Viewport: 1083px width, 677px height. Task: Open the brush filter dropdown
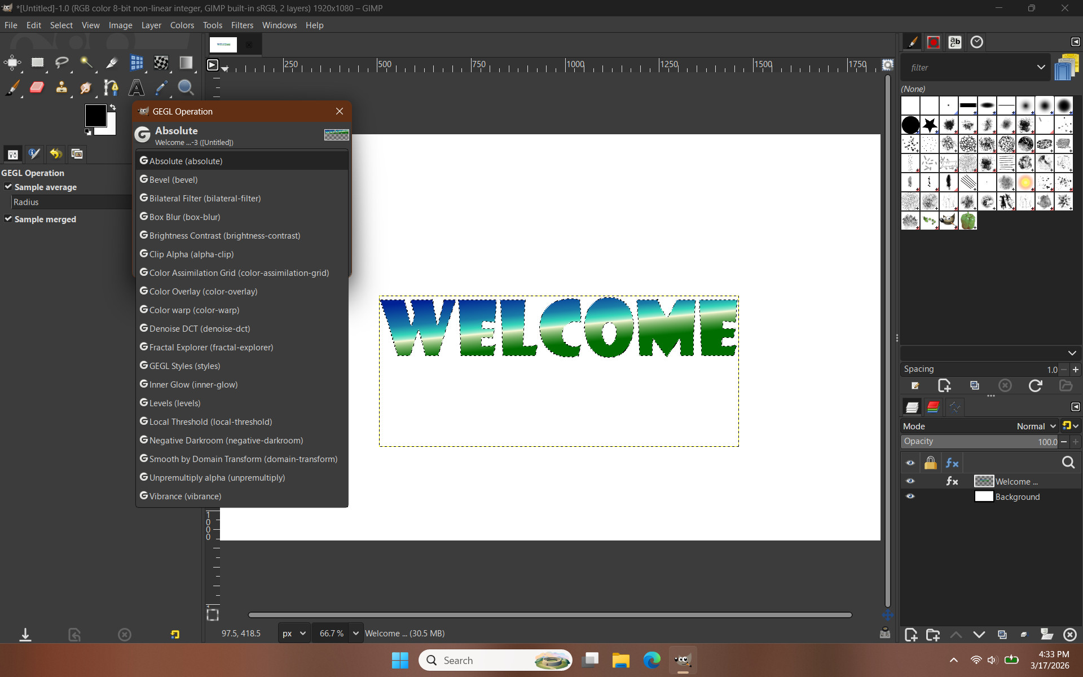click(1041, 67)
